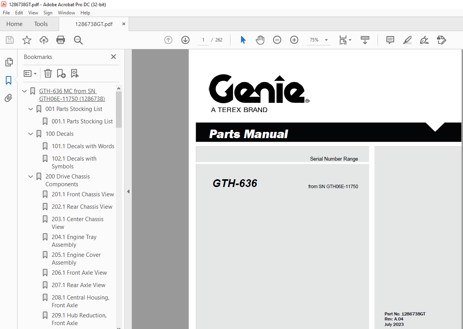Open 001.1 Parts Stocking List bookmark
The height and width of the screenshot is (329, 463).
tap(82, 121)
